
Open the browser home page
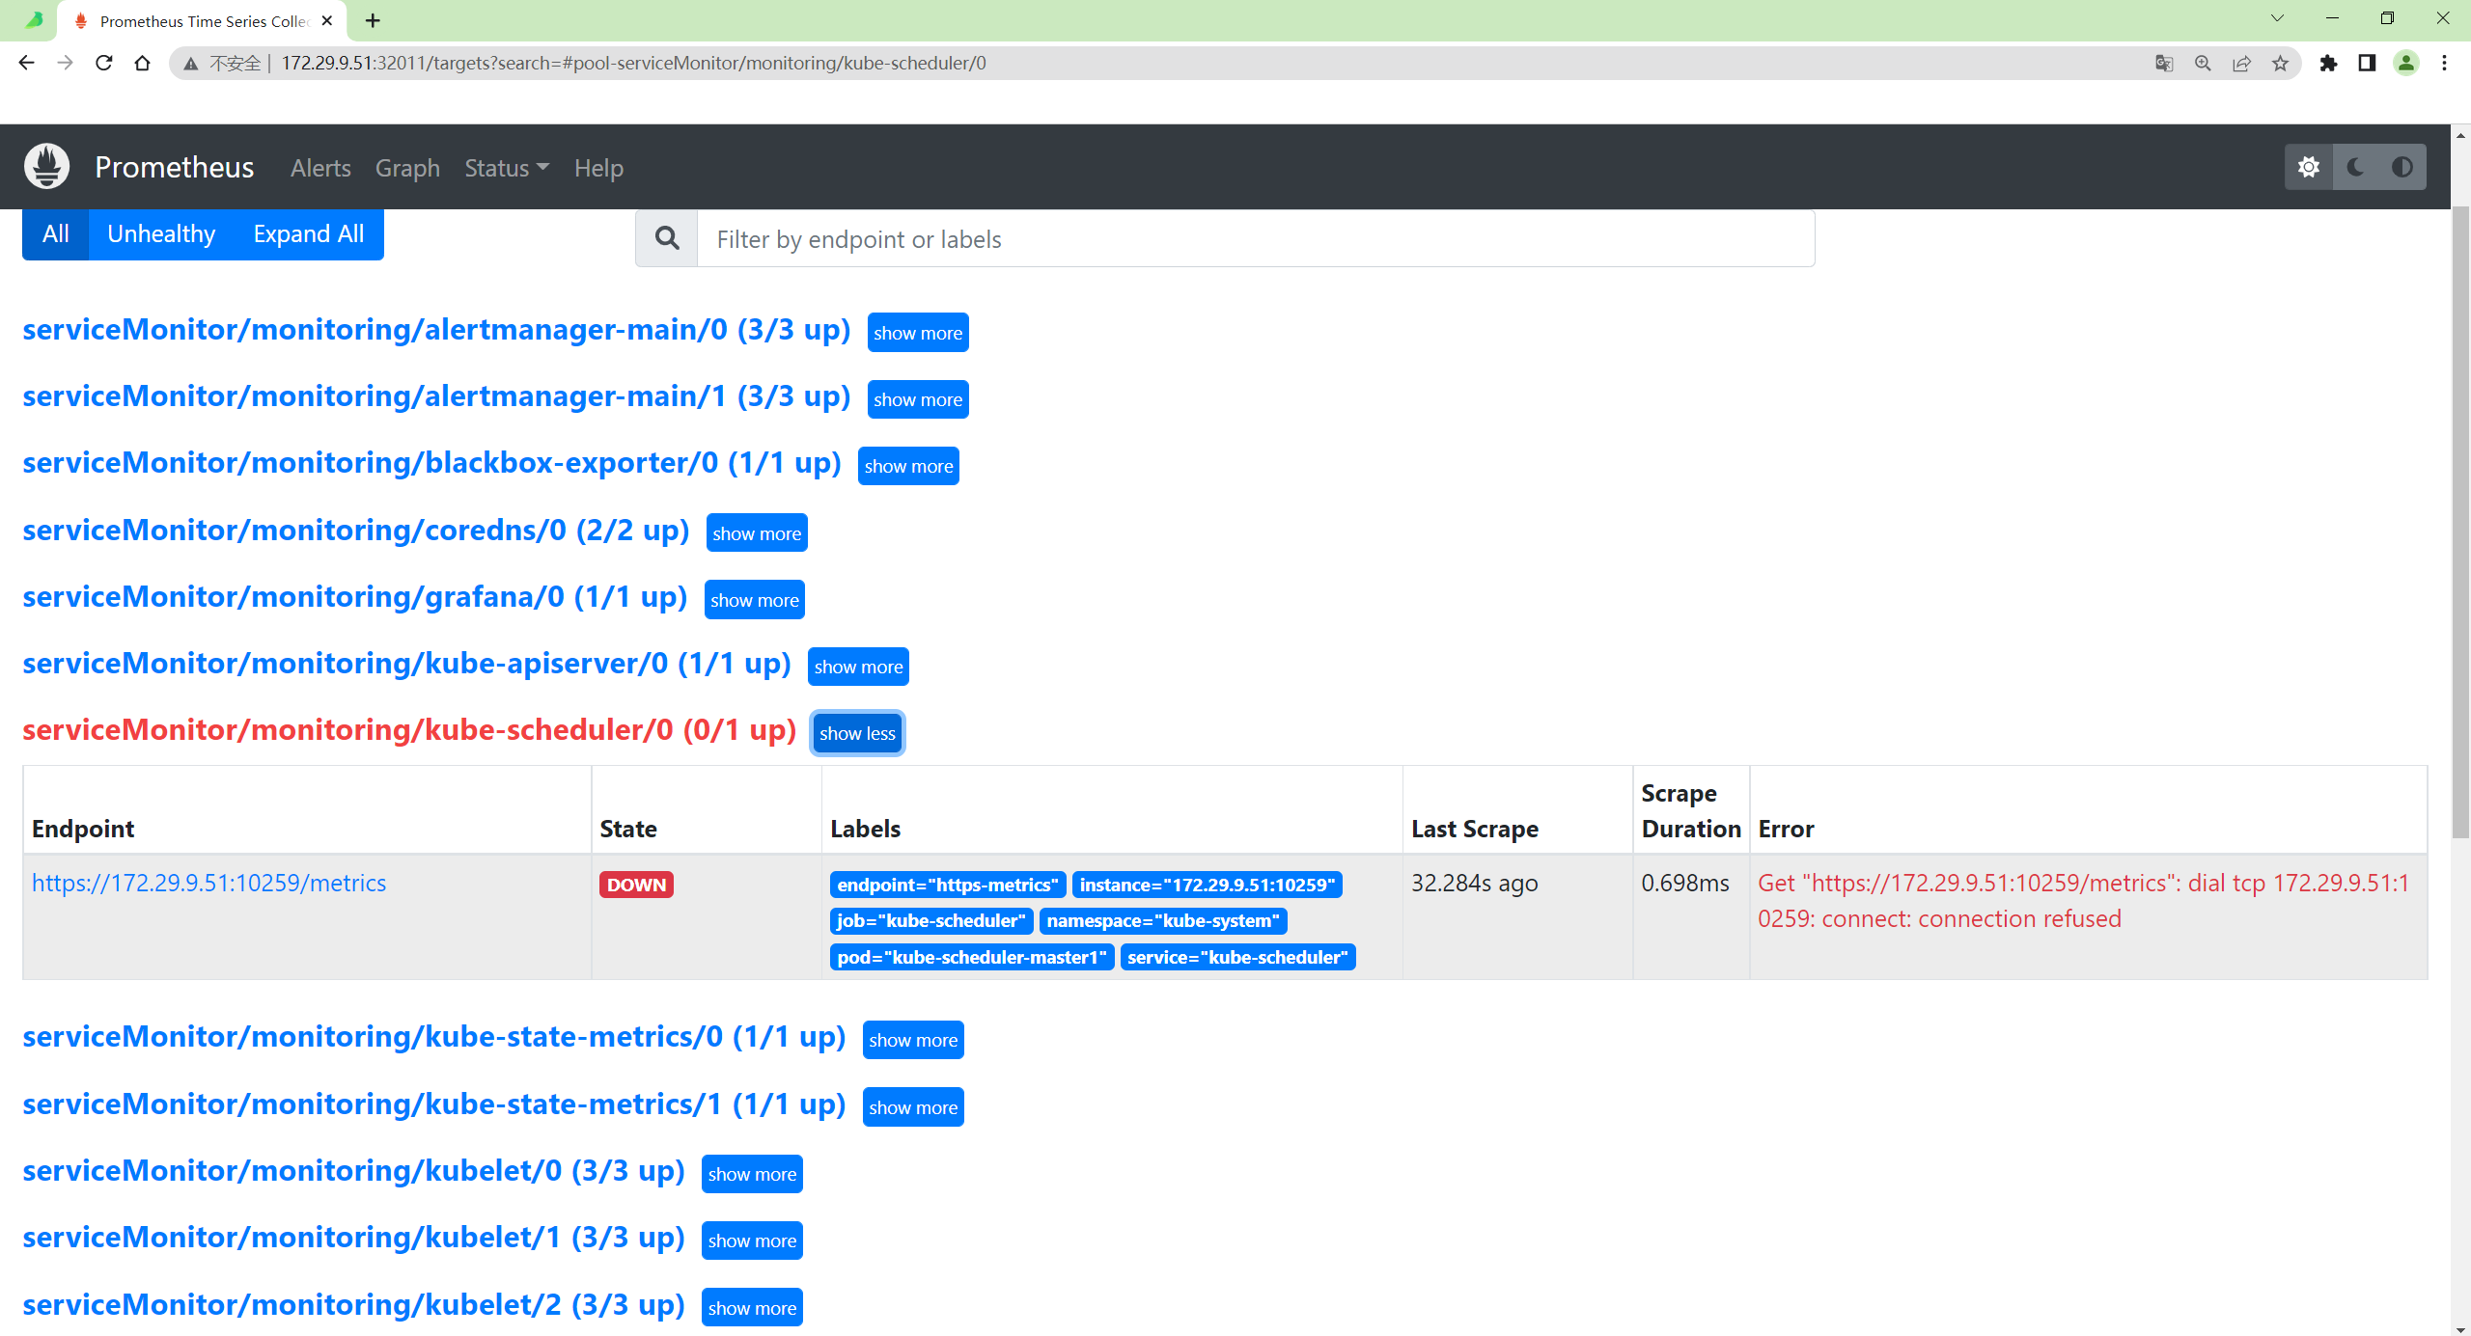coord(142,63)
